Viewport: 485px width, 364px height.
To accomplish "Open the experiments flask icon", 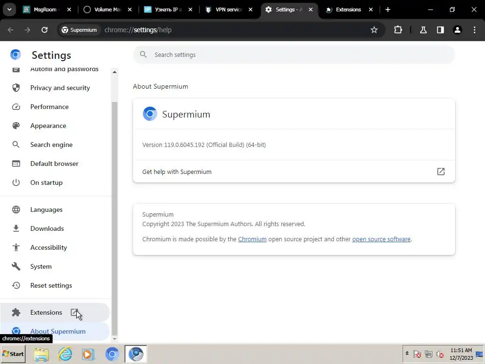I will coord(423,30).
